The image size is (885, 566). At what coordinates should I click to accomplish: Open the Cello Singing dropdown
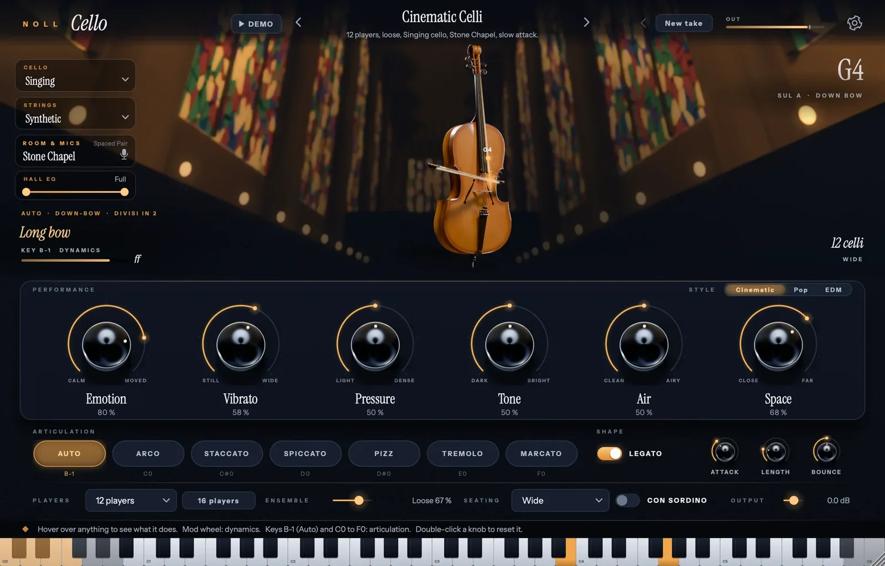75,76
